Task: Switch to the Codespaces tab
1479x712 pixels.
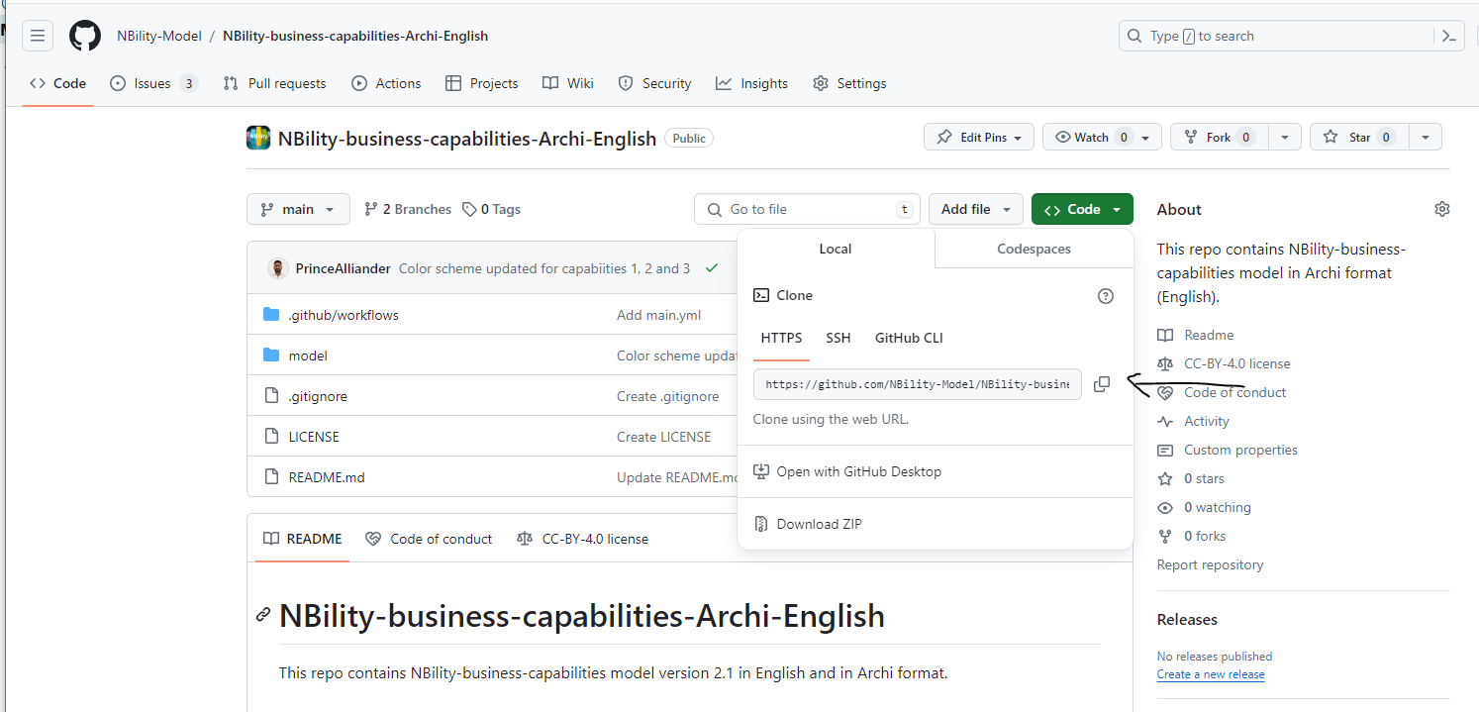Action: pyautogui.click(x=1033, y=249)
